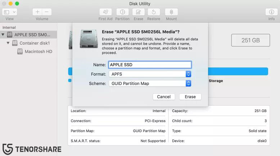Cancel the erase dialog
The height and width of the screenshot is (156, 280).
164,97
